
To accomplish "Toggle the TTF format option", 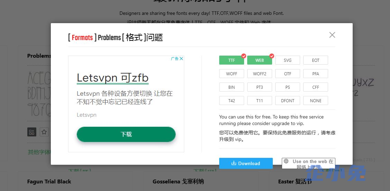I will pos(232,60).
